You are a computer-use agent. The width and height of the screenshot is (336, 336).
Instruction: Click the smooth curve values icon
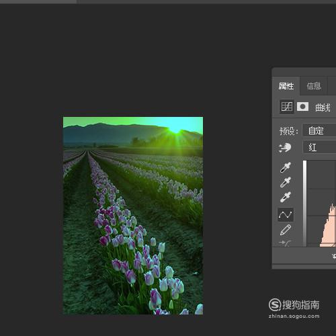tap(285, 243)
